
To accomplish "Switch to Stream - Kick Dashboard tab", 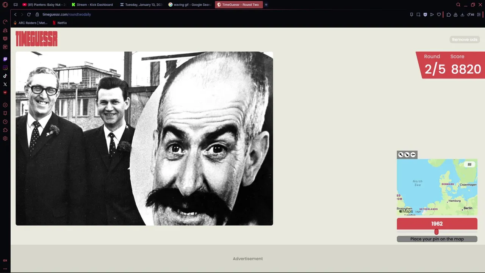I will (92, 5).
